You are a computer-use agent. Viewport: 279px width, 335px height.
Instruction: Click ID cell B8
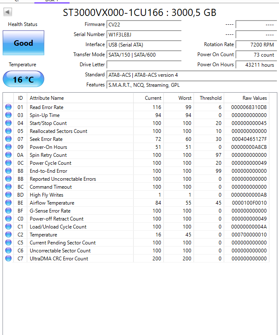pyautogui.click(x=20, y=171)
